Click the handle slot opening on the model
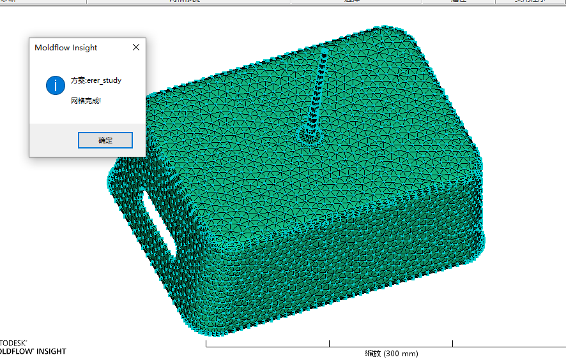Viewport: 566px width, 362px height. [x=159, y=225]
